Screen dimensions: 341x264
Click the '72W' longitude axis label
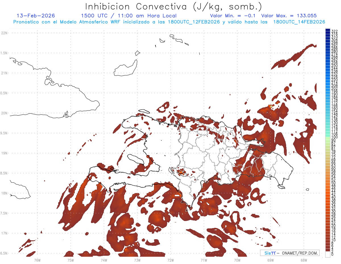170,260
